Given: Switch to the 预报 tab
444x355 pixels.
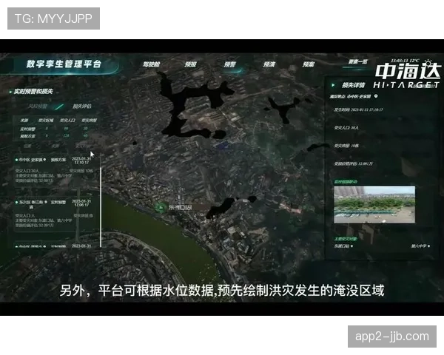Looking at the screenshot, I should 191,64.
